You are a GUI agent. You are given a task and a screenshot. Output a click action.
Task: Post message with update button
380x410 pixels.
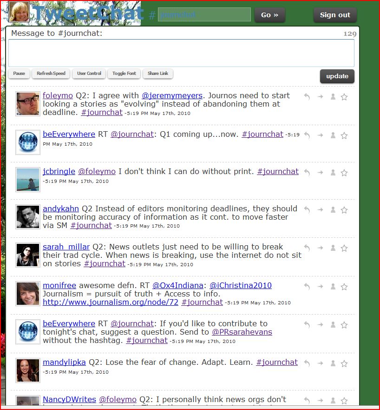[337, 76]
